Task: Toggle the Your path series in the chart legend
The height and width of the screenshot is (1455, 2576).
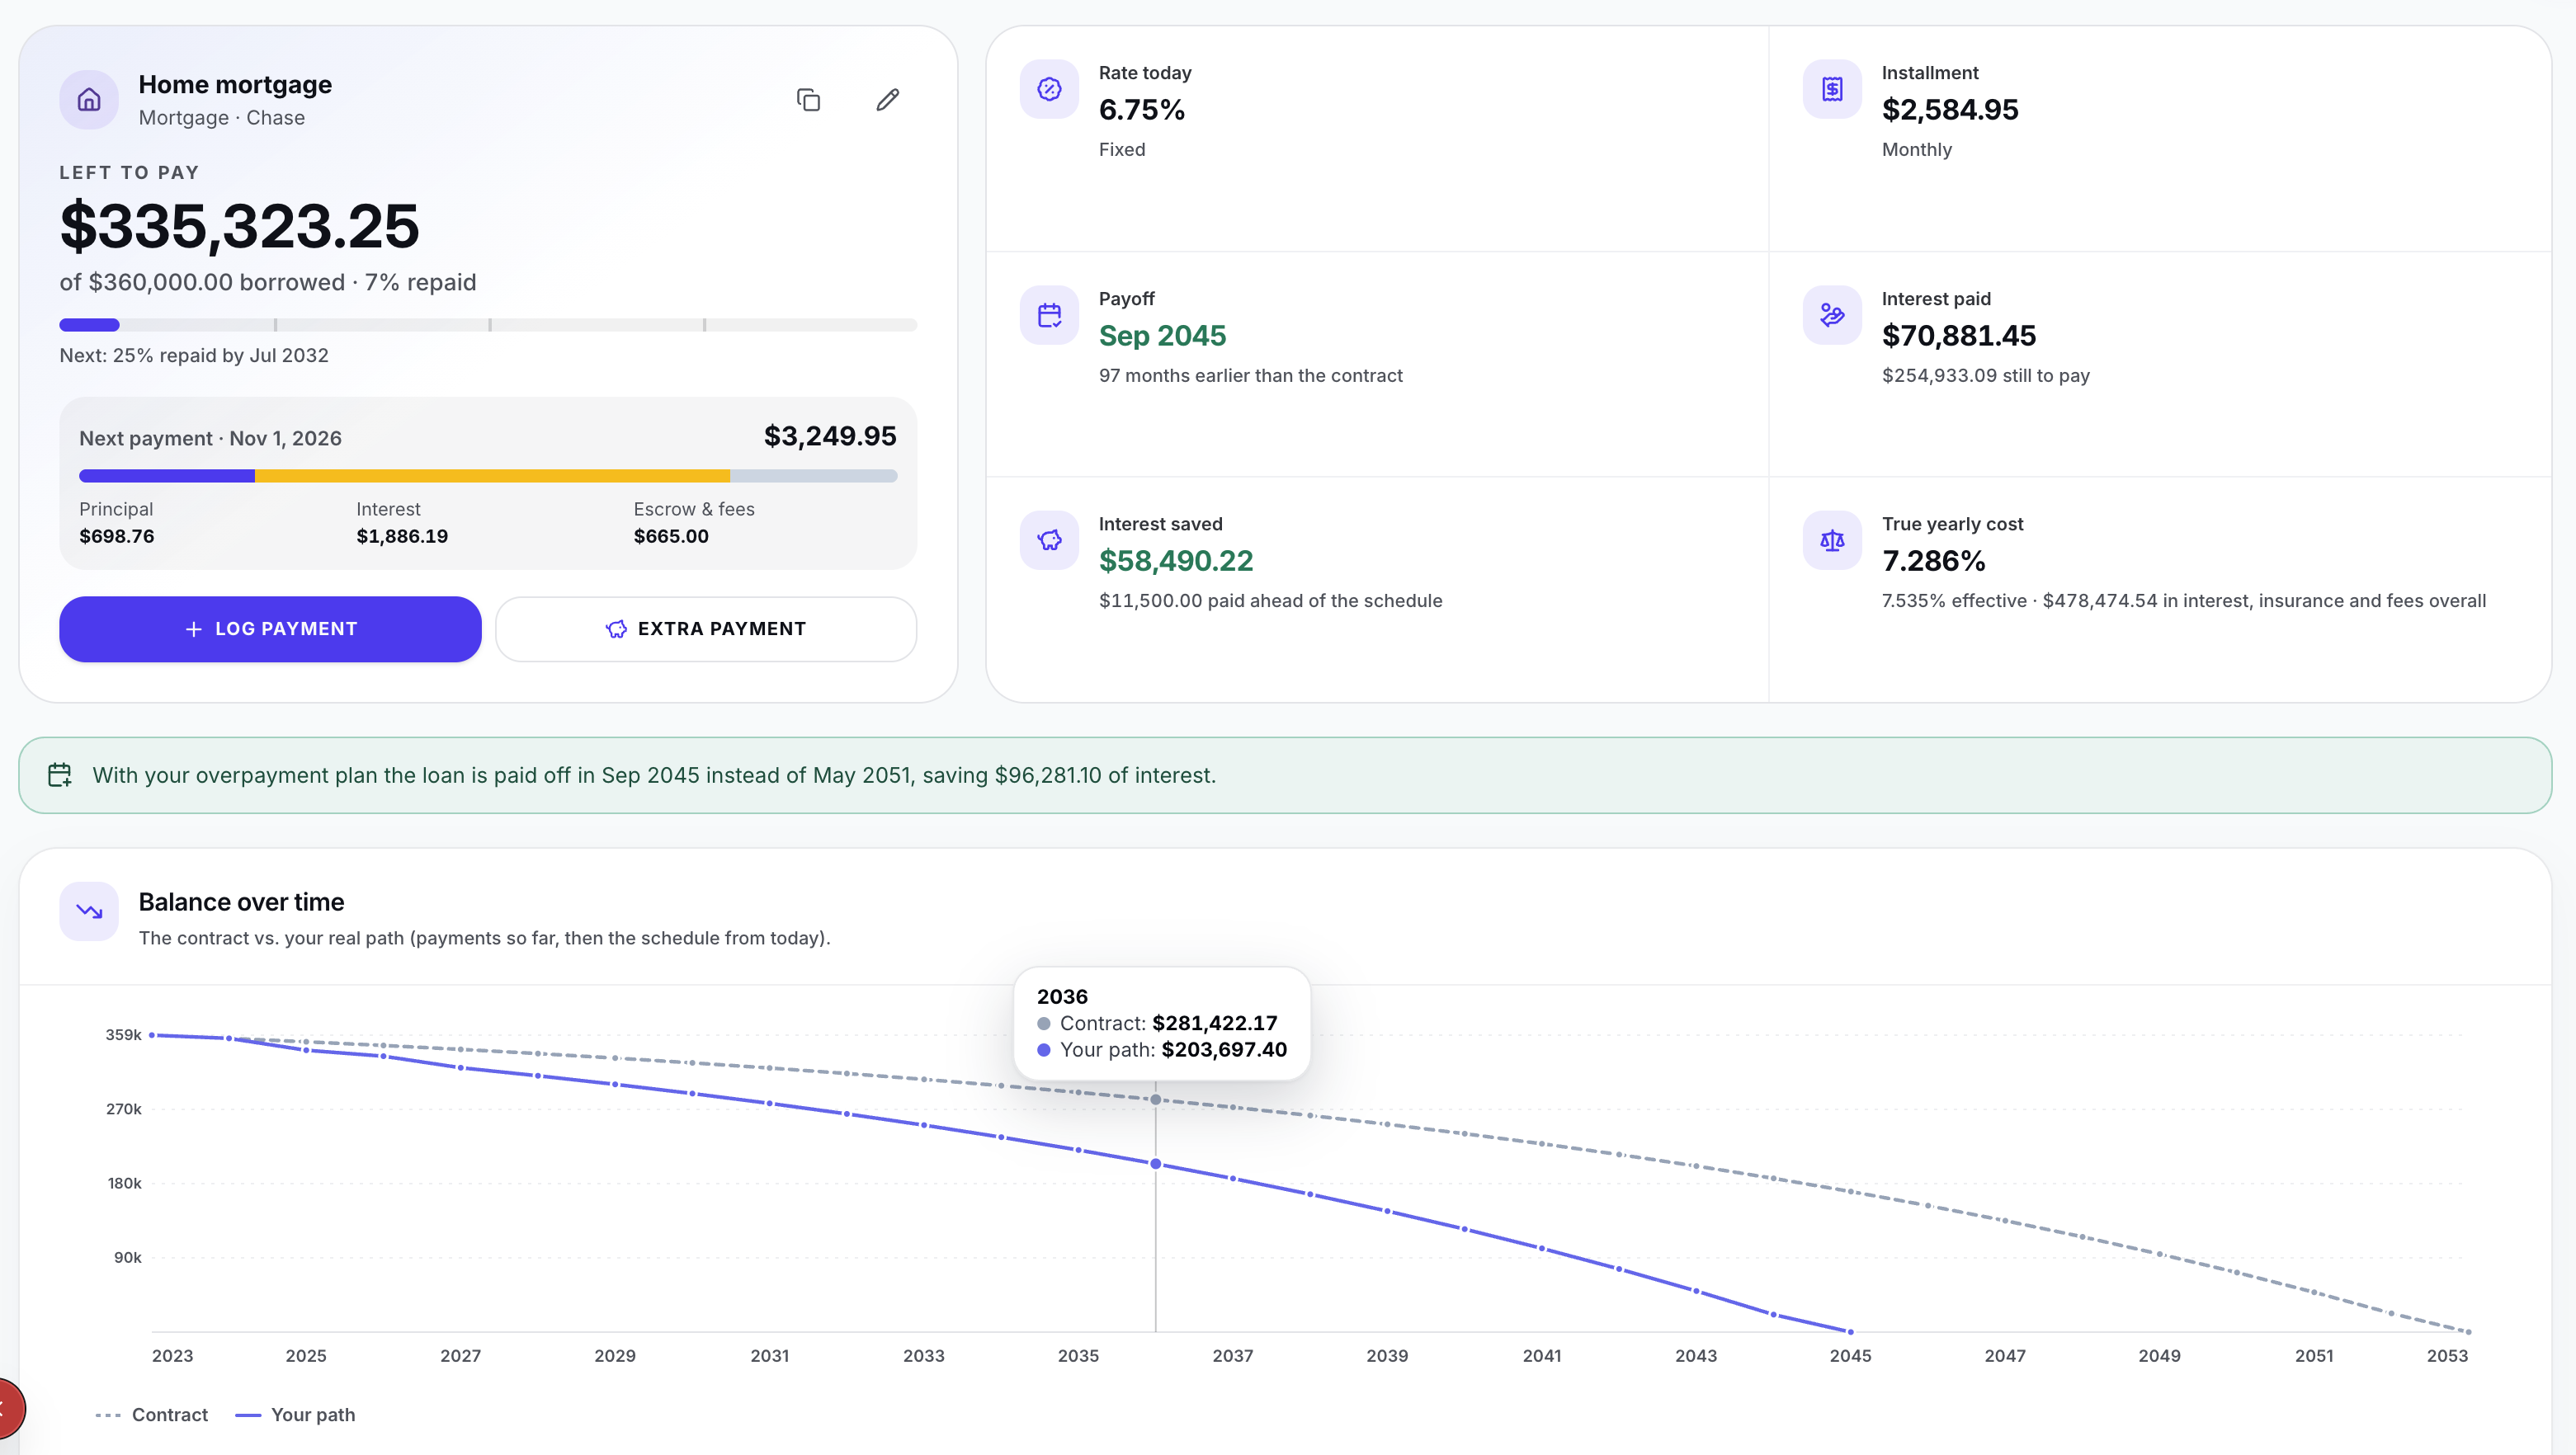Action: (x=295, y=1415)
